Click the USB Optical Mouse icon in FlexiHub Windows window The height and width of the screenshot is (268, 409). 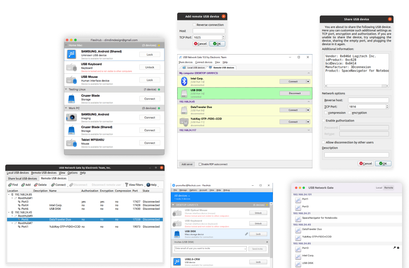point(177,213)
